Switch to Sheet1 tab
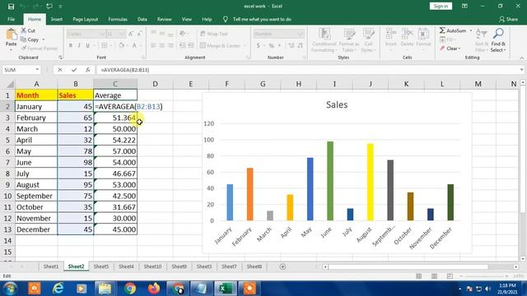This screenshot has width=527, height=296. (x=51, y=266)
